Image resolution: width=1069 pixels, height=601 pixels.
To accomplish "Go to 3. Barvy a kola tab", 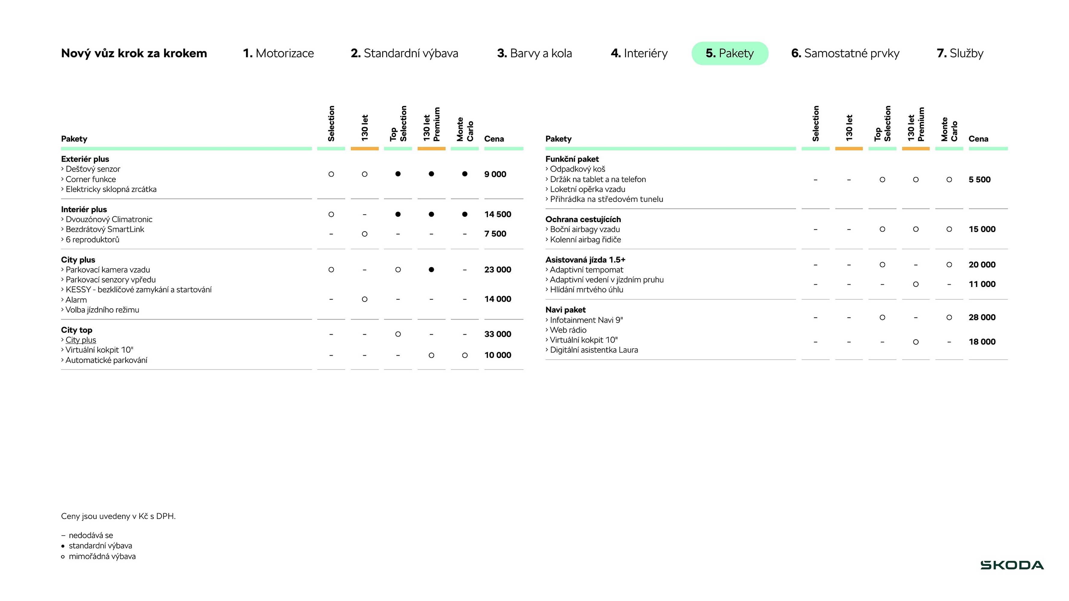I will coord(534,53).
